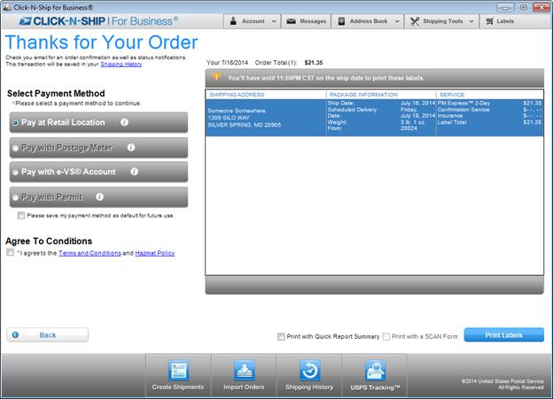Click info icon beside Pay at Retail Location
Viewport: 553px width, 399px height.
[124, 122]
